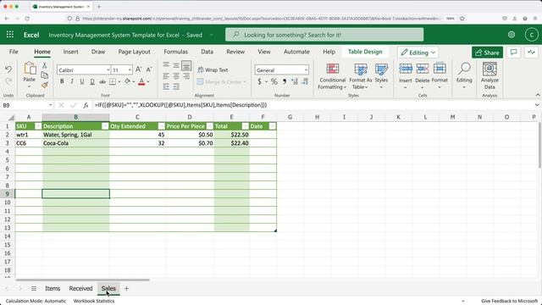Toggle Italic formatting
542x305 pixels.
click(71, 81)
